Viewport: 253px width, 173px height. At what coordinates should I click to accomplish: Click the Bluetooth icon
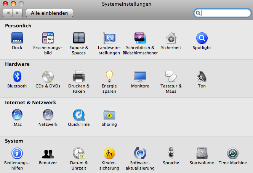click(17, 76)
